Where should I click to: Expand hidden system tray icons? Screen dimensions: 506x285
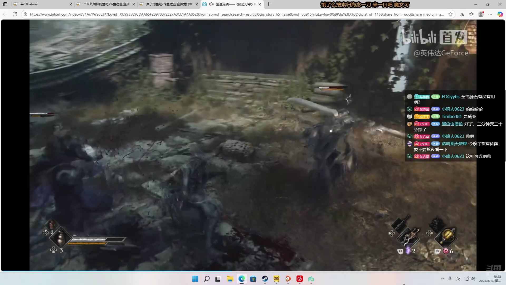click(x=442, y=279)
